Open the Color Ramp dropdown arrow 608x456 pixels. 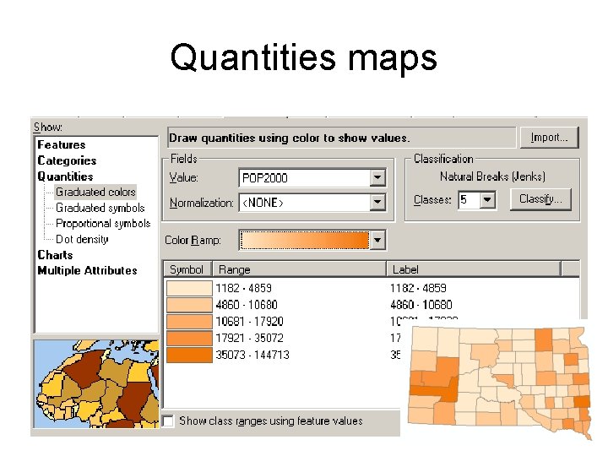click(x=377, y=240)
